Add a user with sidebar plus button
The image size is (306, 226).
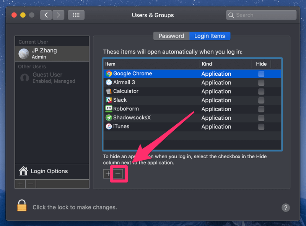[x=20, y=184]
